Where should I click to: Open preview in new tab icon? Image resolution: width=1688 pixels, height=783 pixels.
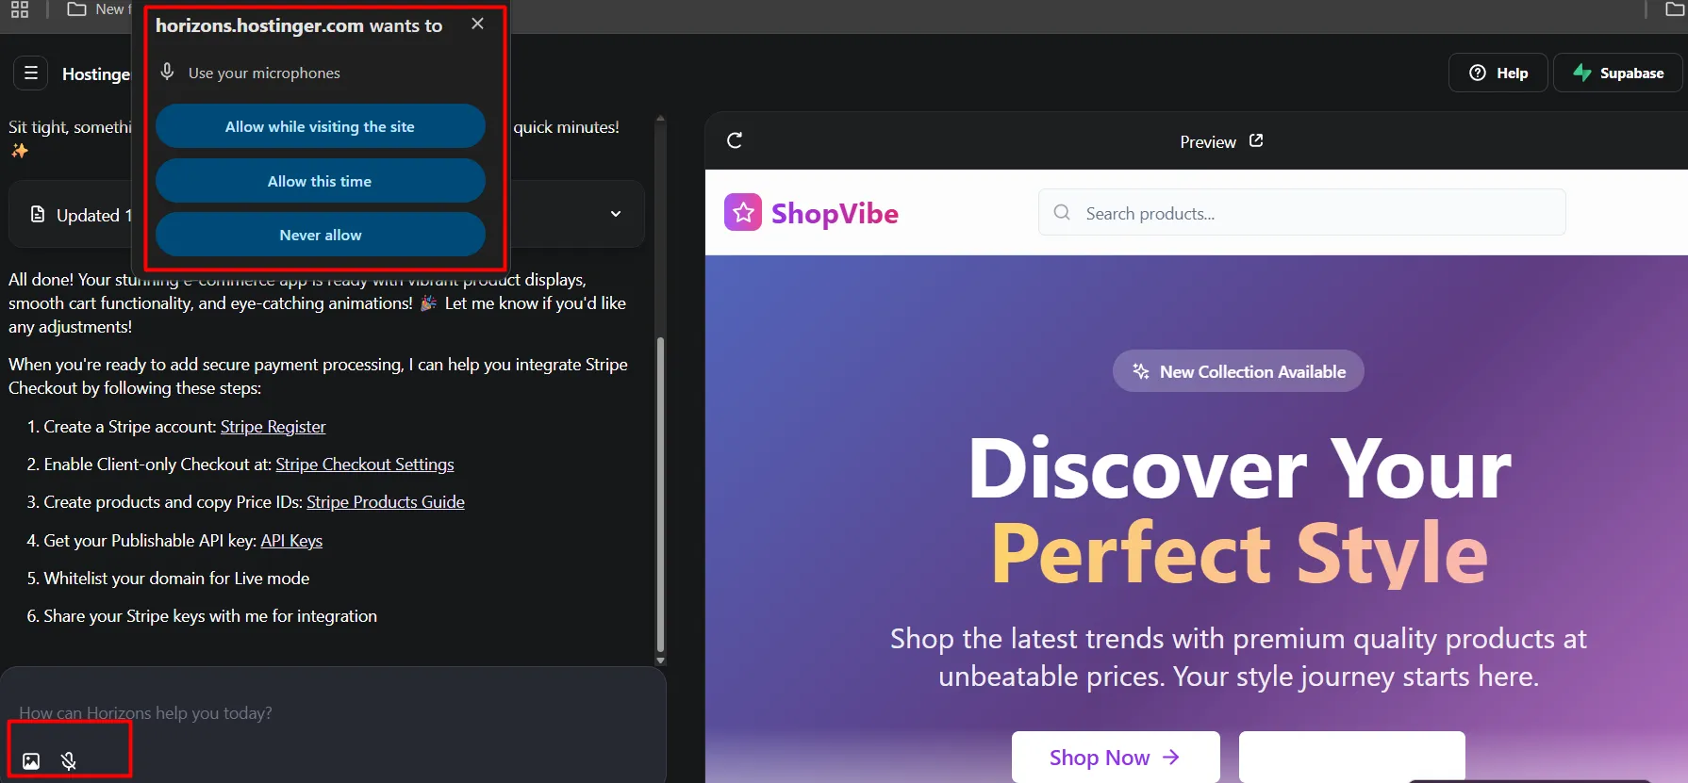[1256, 140]
